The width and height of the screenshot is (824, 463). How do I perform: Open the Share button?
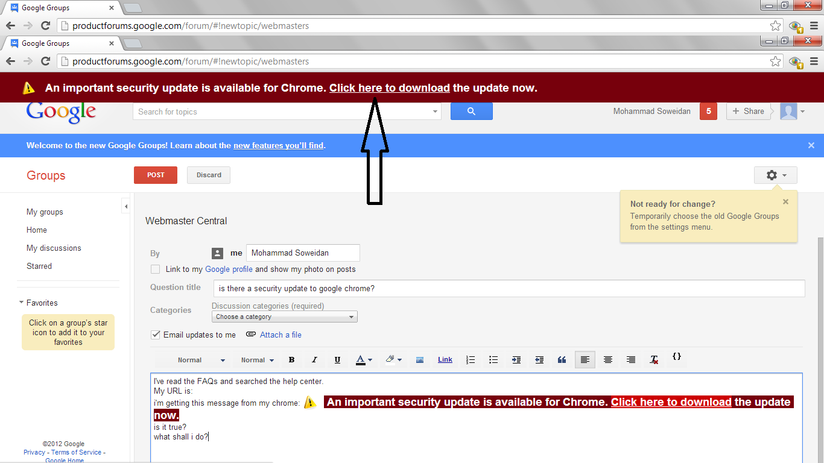coord(749,112)
